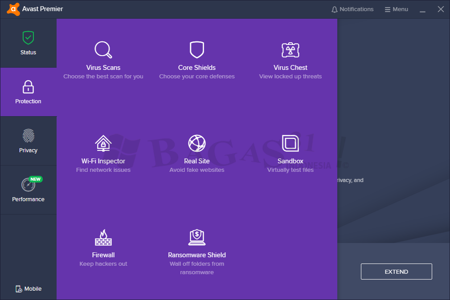Click 'Avoid fake websites' text
The height and width of the screenshot is (300, 450).
197,170
